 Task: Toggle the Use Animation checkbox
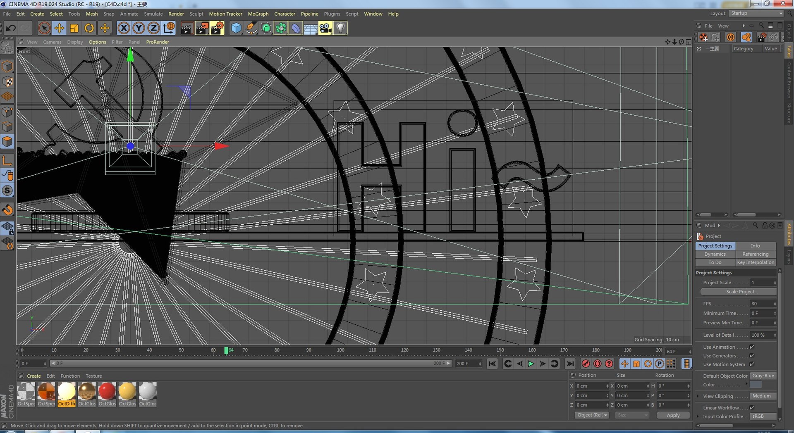pos(752,347)
